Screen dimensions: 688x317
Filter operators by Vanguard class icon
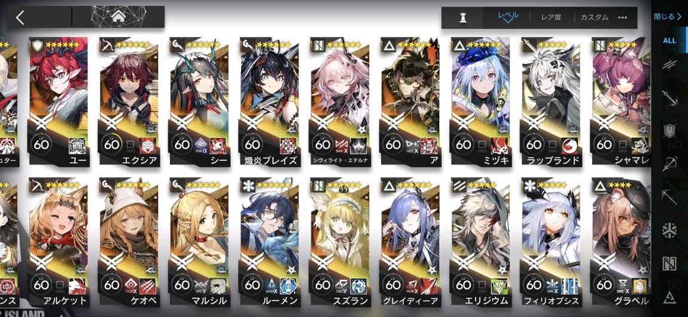[x=669, y=65]
